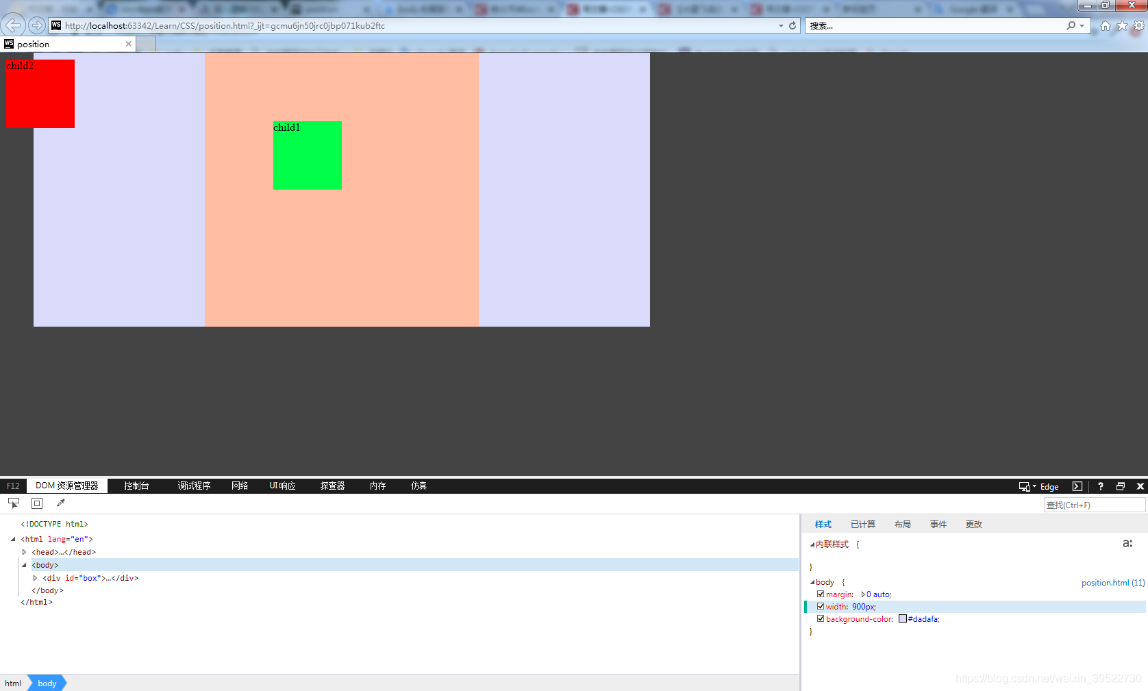Viewport: 1148px width, 691px height.
Task: Click the green child1 box on the page
Action: click(308, 155)
